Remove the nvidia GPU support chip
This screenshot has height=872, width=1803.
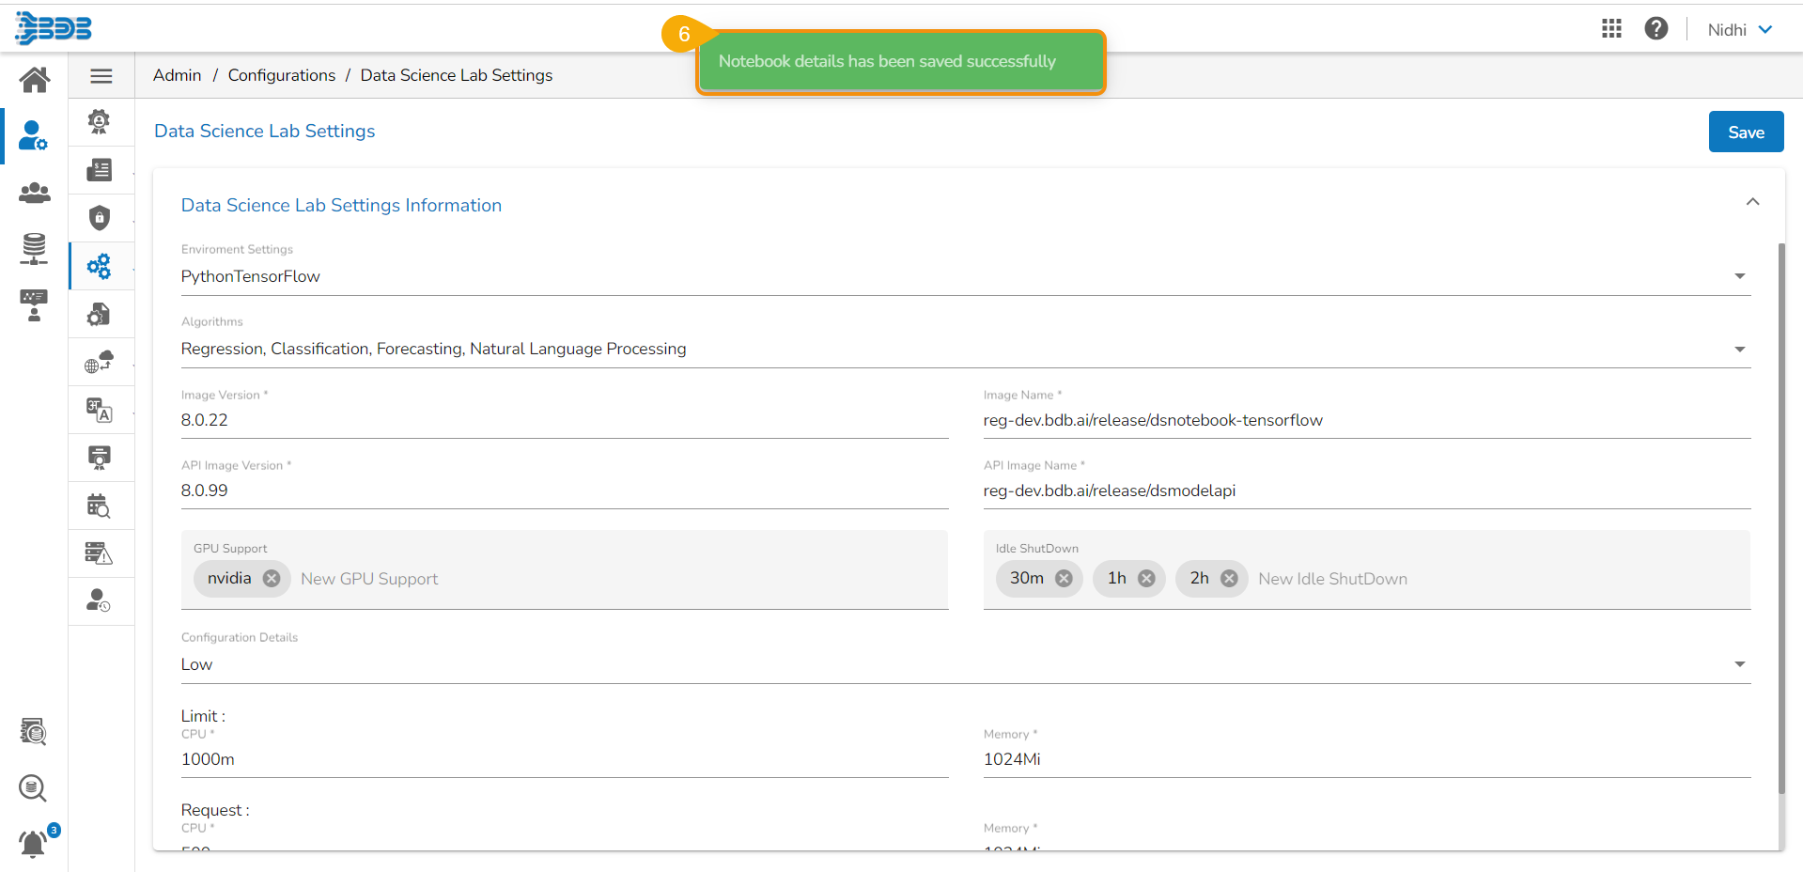coord(272,579)
